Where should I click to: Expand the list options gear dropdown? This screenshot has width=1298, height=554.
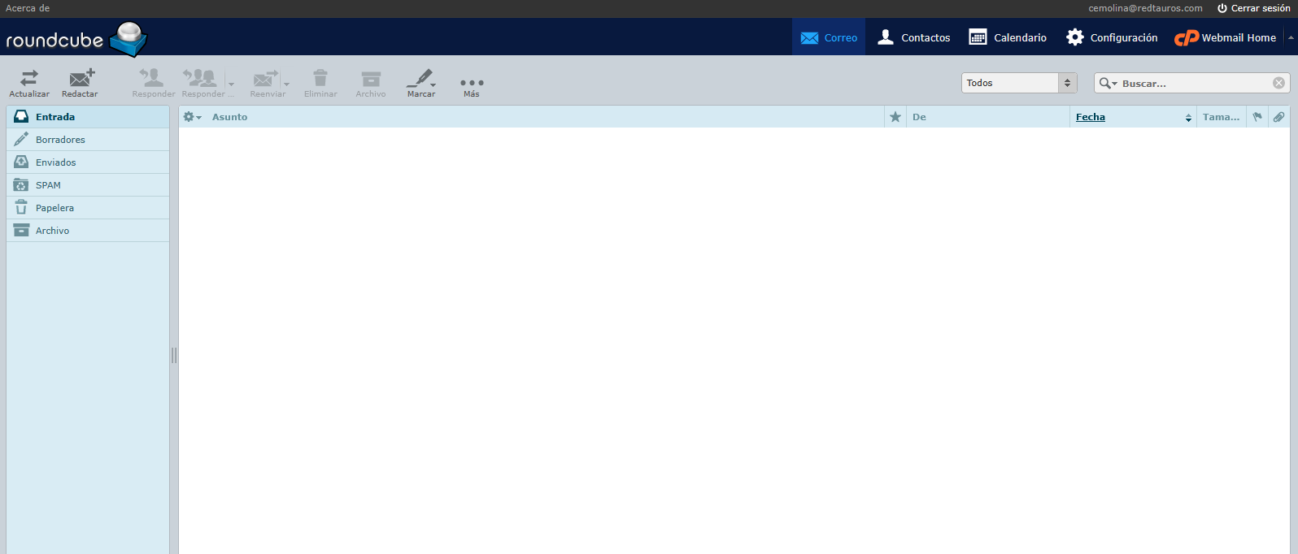[x=192, y=117]
